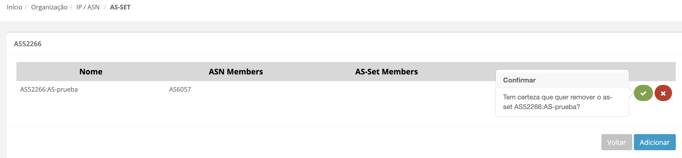Select the AS-SET breadcrumb item
This screenshot has width=682, height=158.
pos(120,7)
